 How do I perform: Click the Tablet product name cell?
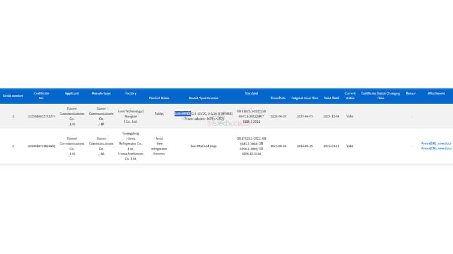click(159, 114)
